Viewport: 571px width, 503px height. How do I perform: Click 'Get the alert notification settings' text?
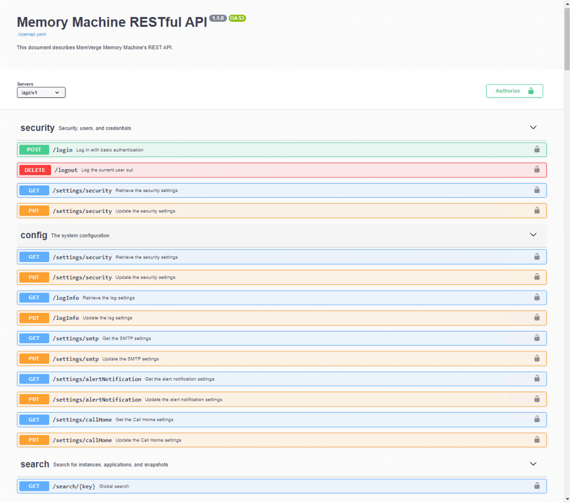pos(179,379)
